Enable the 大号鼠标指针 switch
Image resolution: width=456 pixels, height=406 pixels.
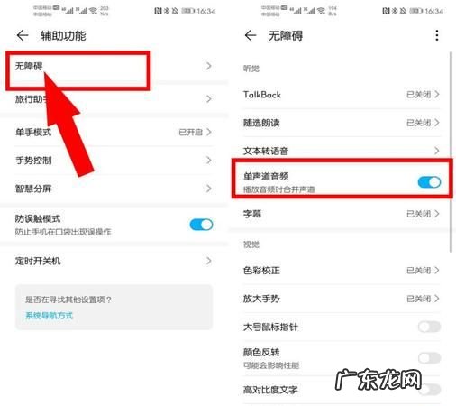[x=429, y=327]
